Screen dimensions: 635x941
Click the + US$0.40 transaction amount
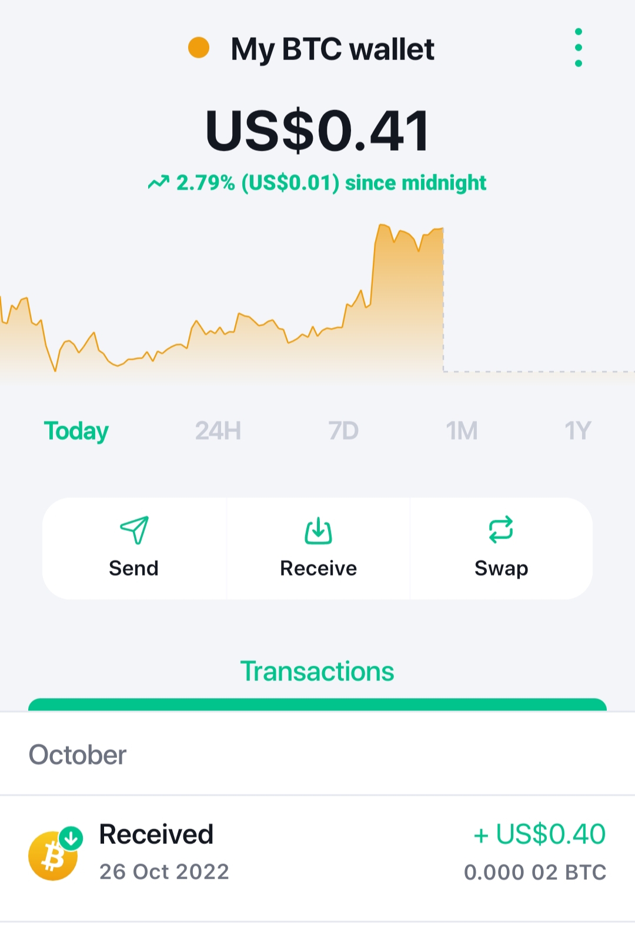[x=540, y=834]
